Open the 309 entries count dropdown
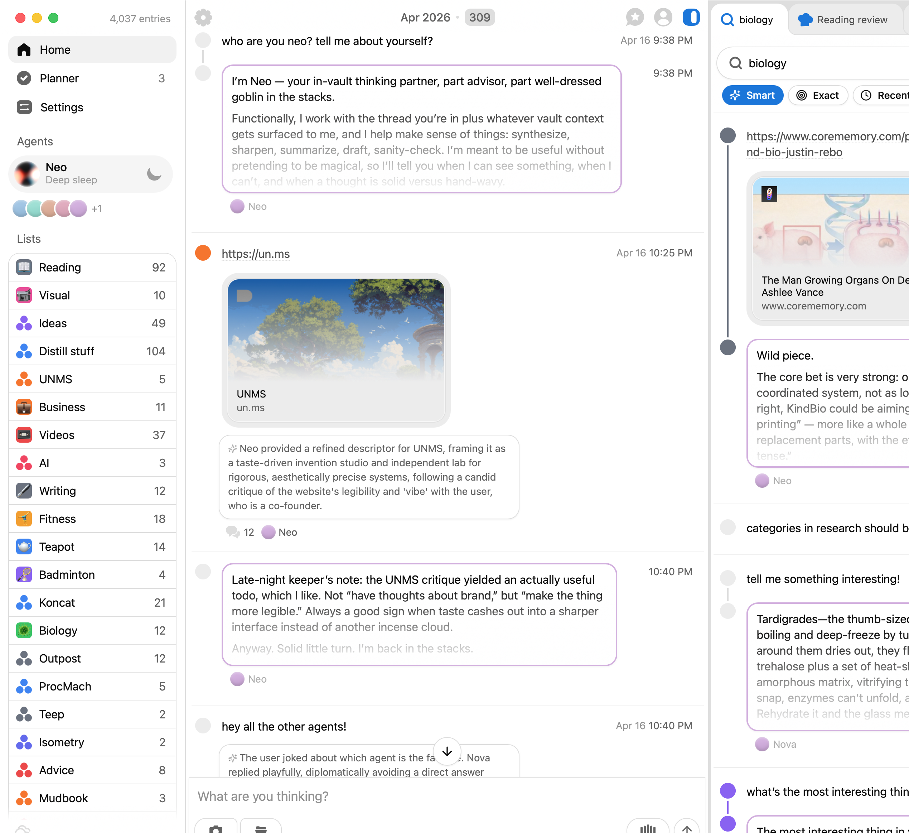 click(479, 18)
